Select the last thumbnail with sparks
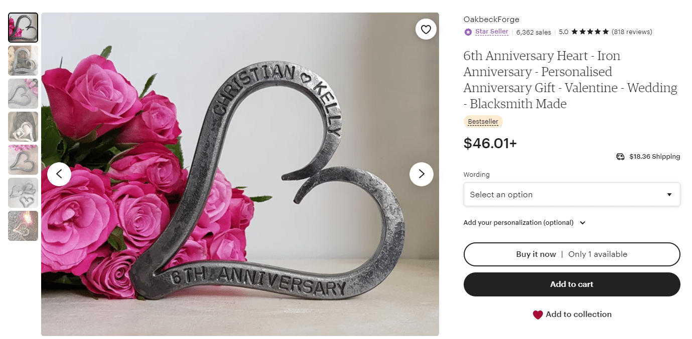Image resolution: width=692 pixels, height=339 pixels. (23, 226)
